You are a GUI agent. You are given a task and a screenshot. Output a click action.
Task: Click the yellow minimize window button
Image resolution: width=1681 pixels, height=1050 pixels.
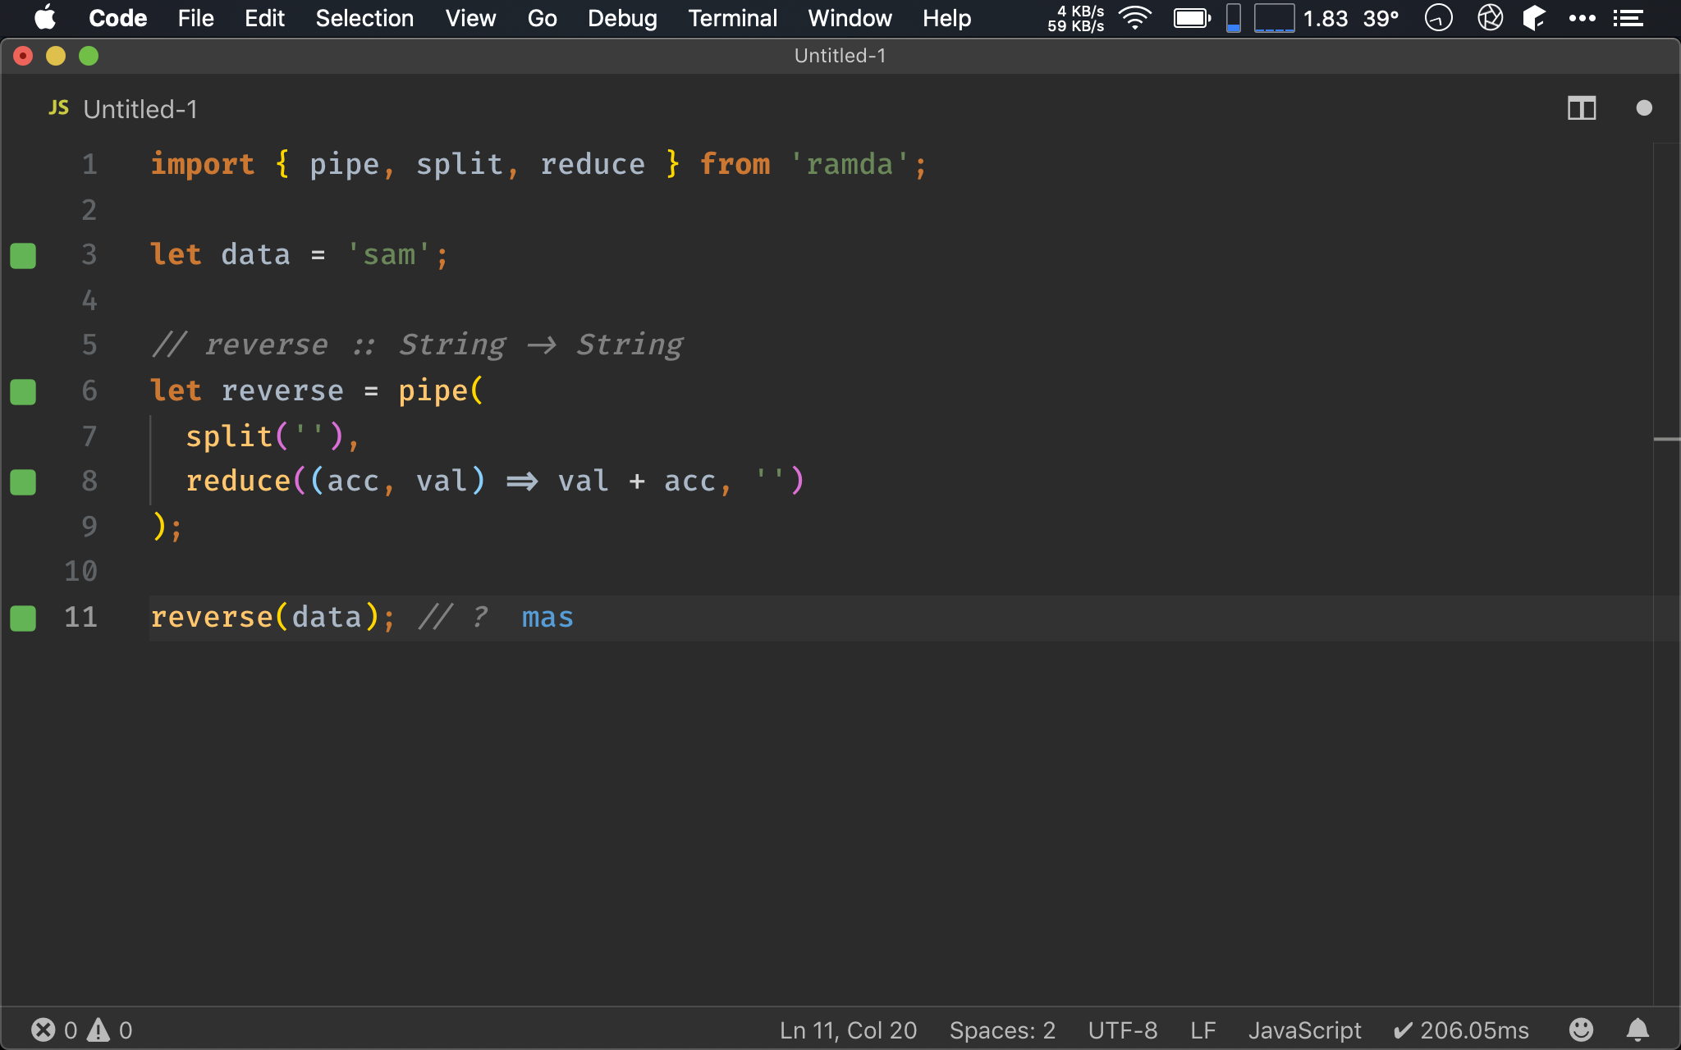pyautogui.click(x=56, y=56)
